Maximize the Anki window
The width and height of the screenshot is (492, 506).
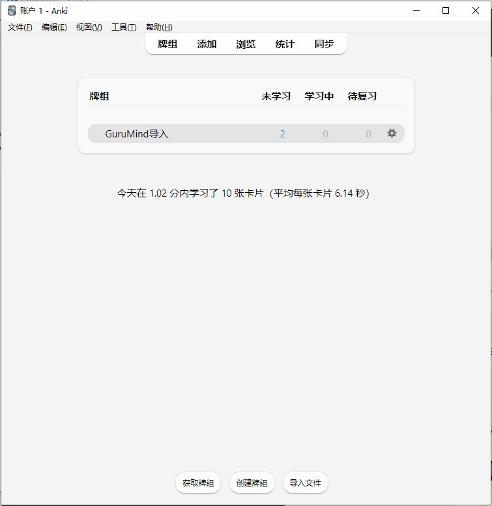coord(446,10)
